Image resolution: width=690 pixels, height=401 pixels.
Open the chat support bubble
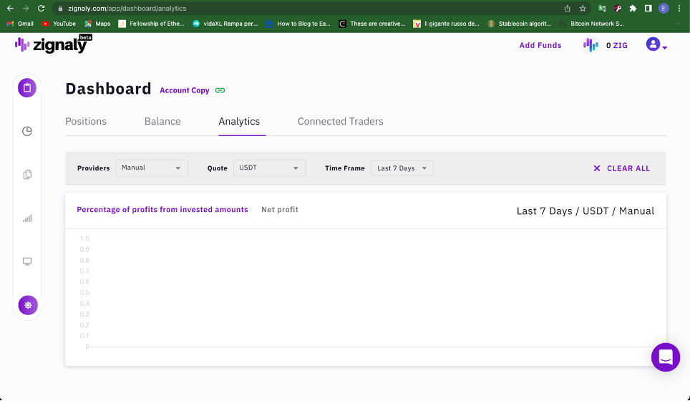click(666, 357)
